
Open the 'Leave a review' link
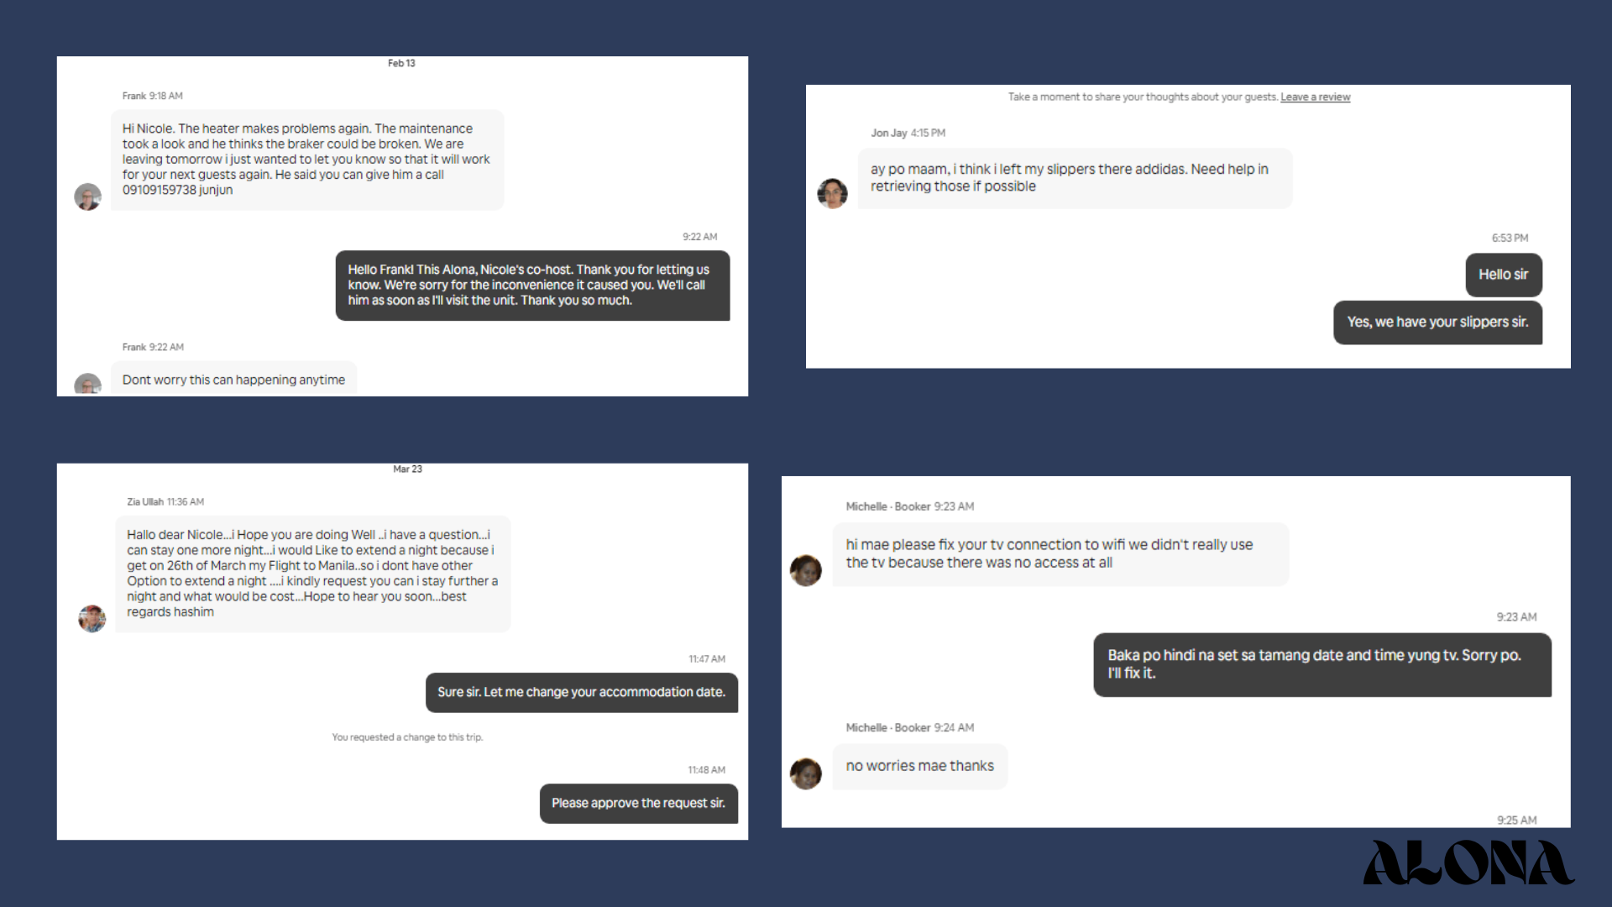[1315, 97]
